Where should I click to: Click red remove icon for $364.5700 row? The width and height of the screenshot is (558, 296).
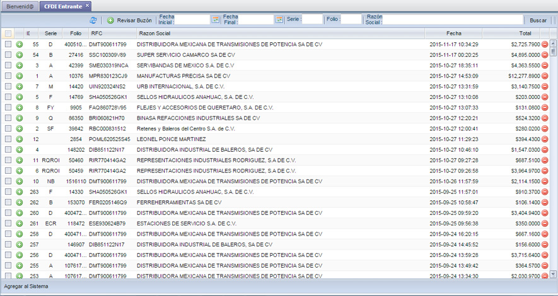tap(545, 266)
